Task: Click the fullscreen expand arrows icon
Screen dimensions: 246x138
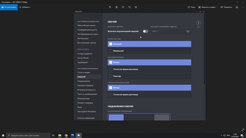Action: click(x=243, y=130)
